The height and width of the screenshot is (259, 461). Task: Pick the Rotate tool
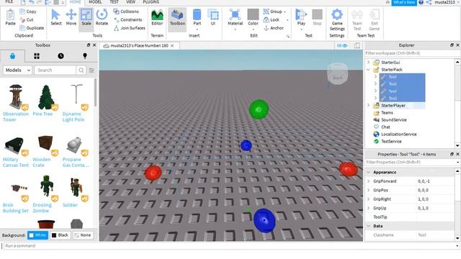tap(102, 17)
